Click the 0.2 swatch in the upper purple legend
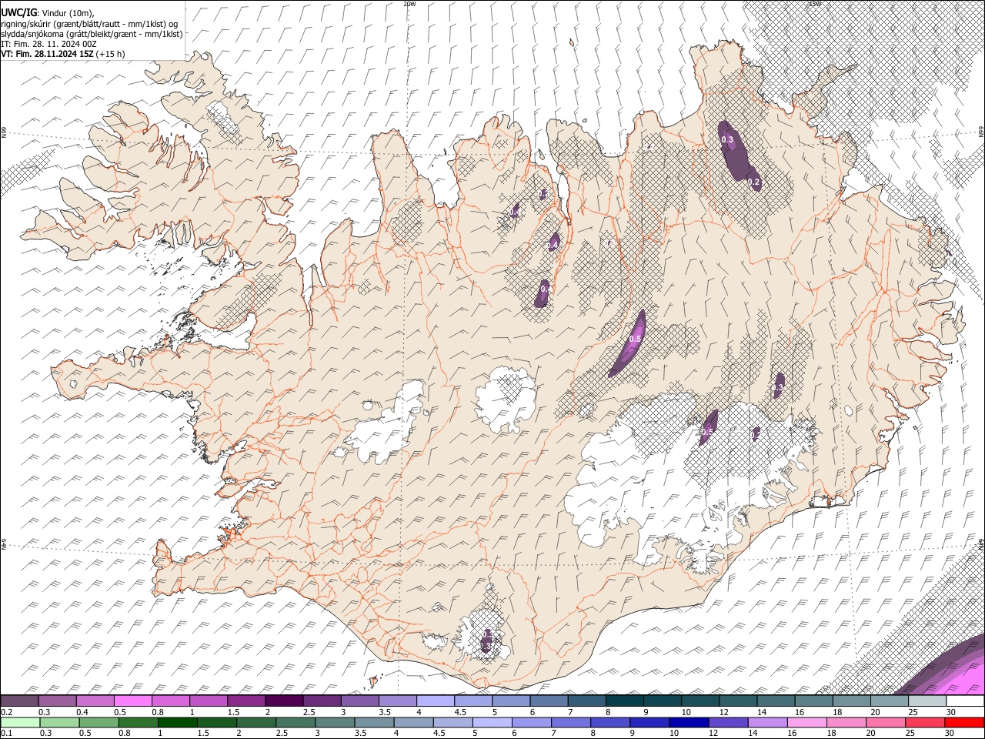 coord(20,701)
